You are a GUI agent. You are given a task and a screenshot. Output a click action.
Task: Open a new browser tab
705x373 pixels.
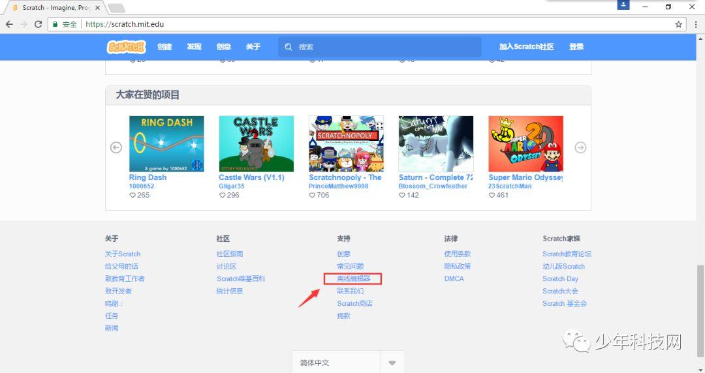pyautogui.click(x=116, y=8)
